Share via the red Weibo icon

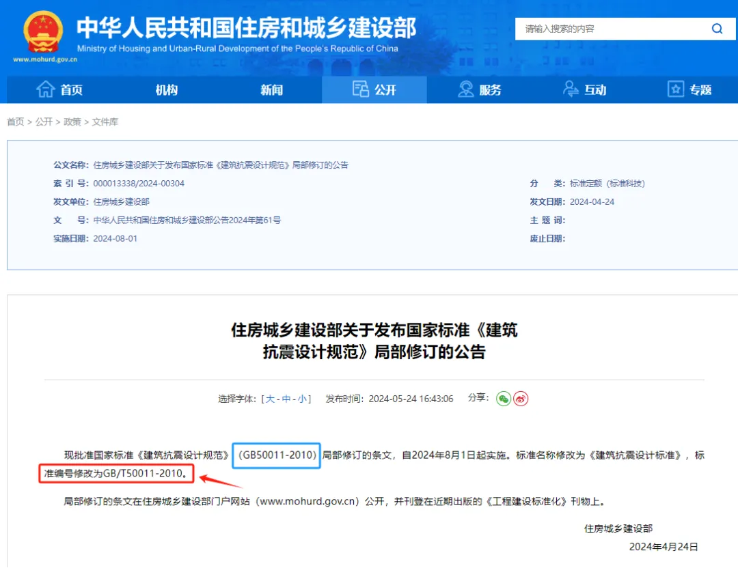[x=521, y=399]
